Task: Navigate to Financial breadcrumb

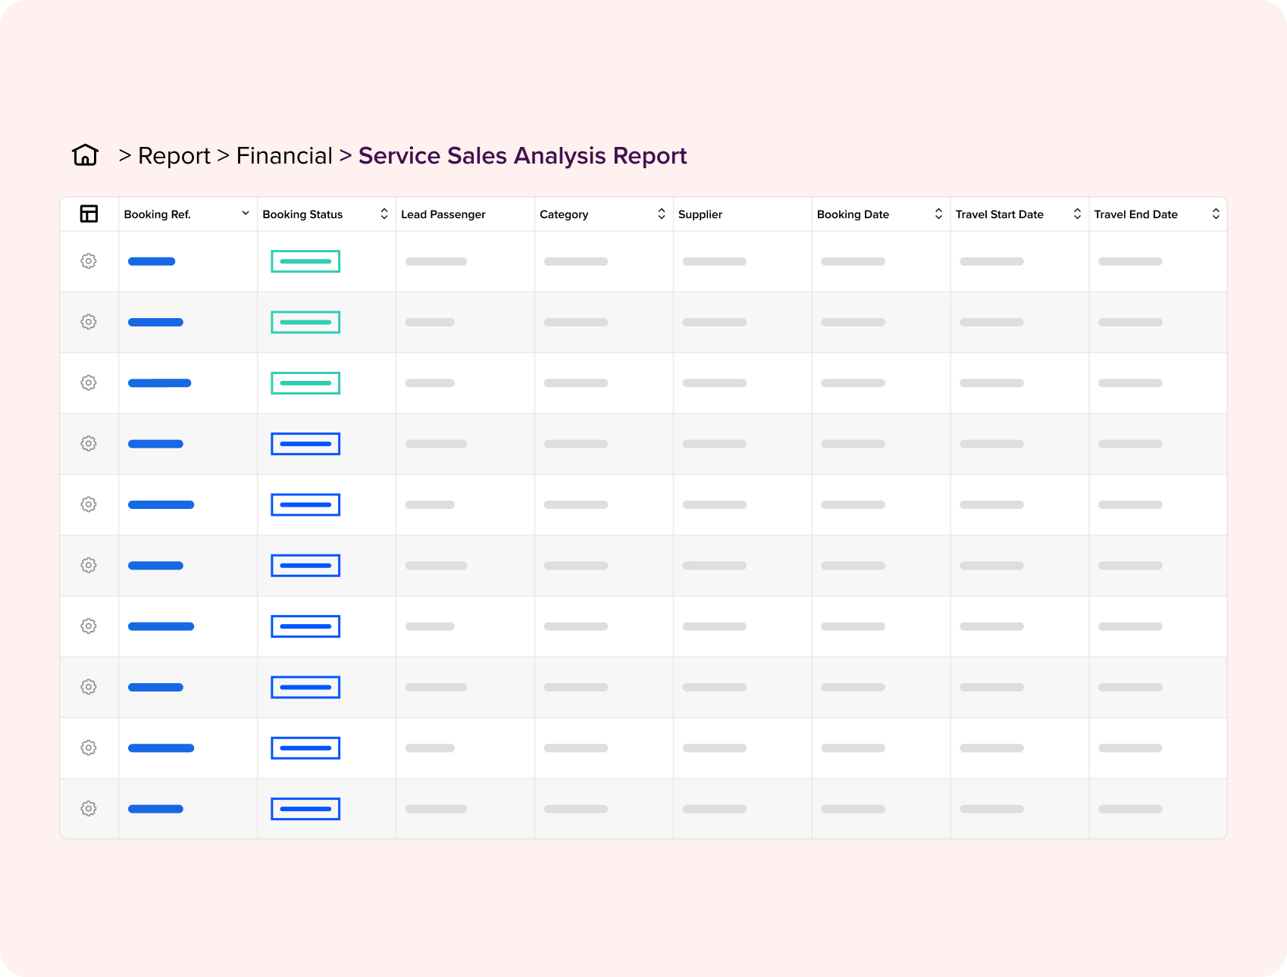Action: (x=284, y=155)
